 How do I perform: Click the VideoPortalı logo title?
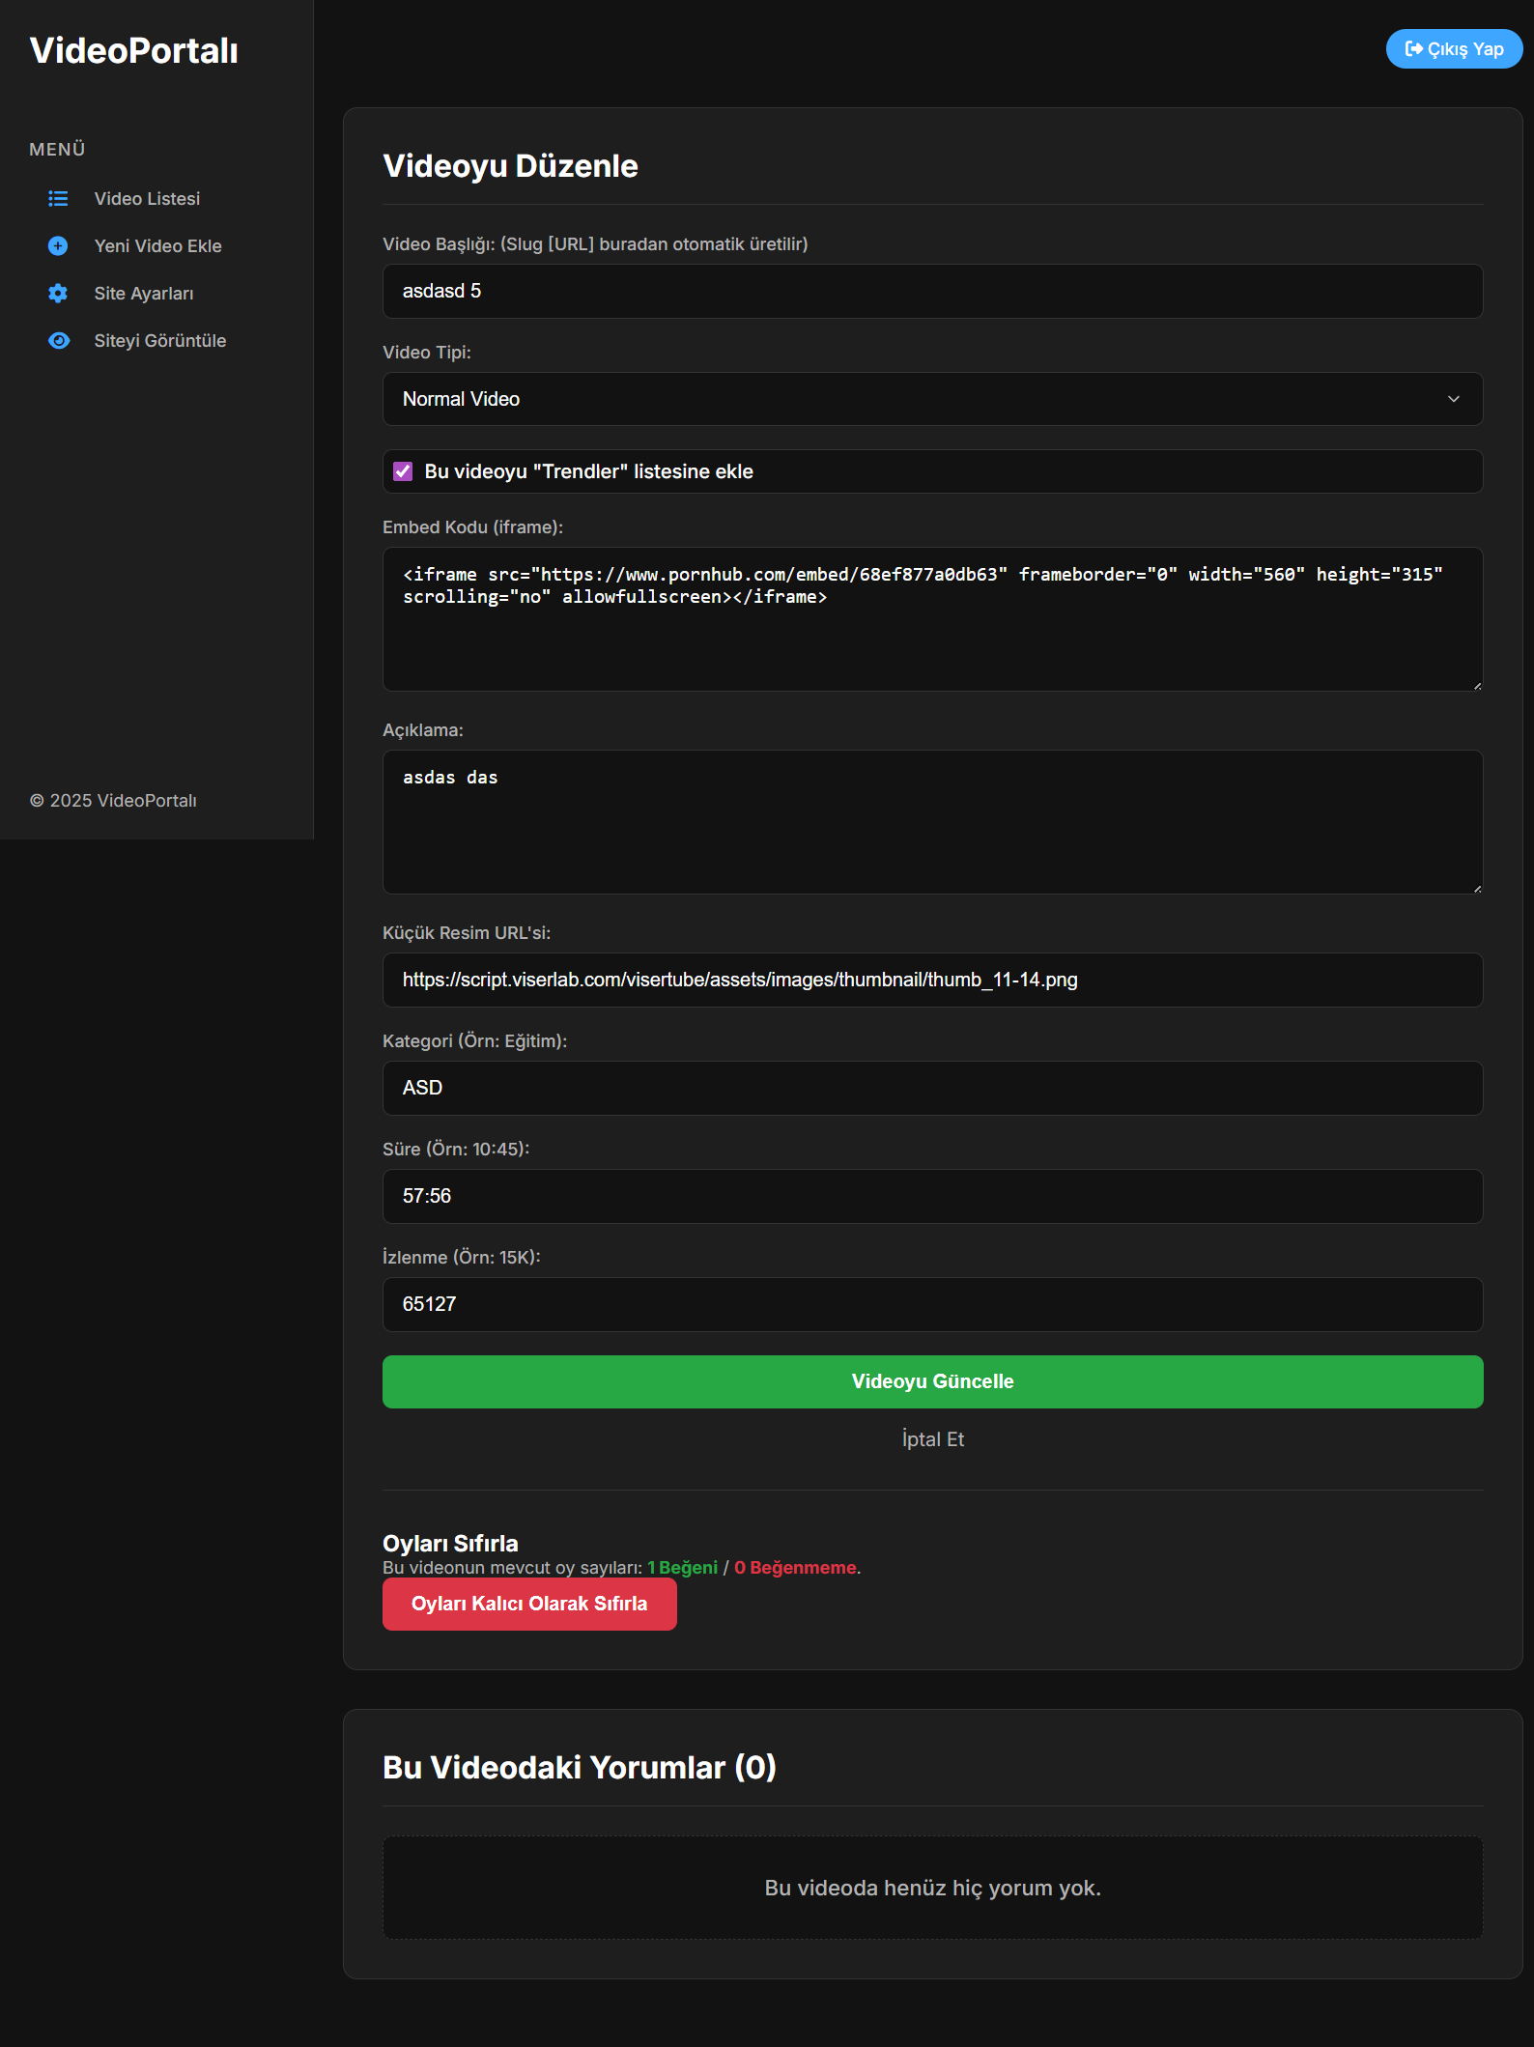click(133, 50)
